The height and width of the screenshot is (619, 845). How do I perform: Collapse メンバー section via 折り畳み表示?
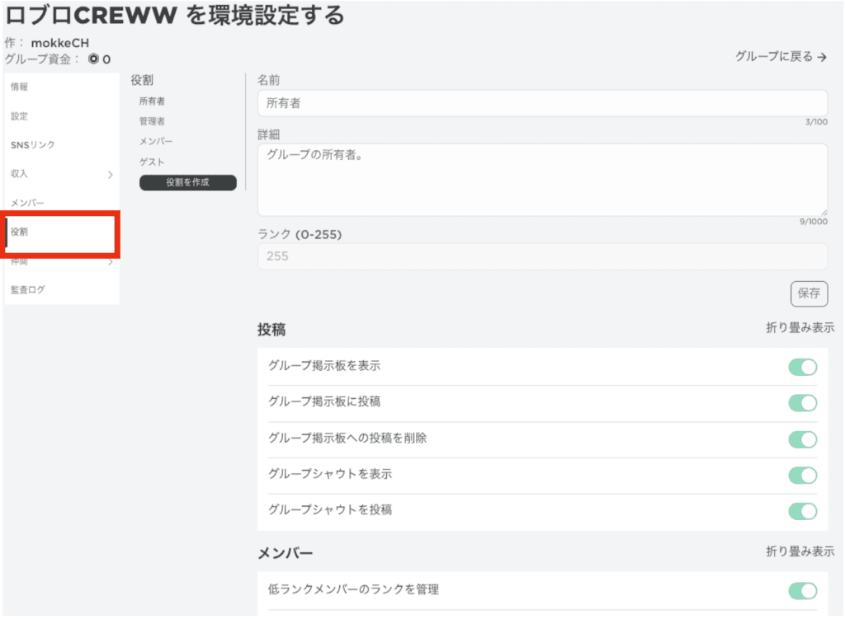(x=800, y=551)
